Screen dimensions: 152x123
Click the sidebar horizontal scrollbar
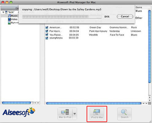[x=16, y=103]
